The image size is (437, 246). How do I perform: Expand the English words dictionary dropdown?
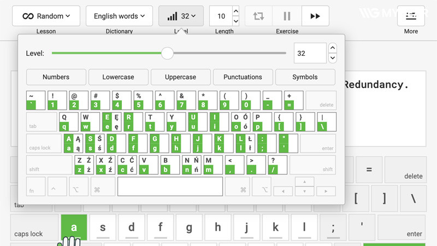119,16
